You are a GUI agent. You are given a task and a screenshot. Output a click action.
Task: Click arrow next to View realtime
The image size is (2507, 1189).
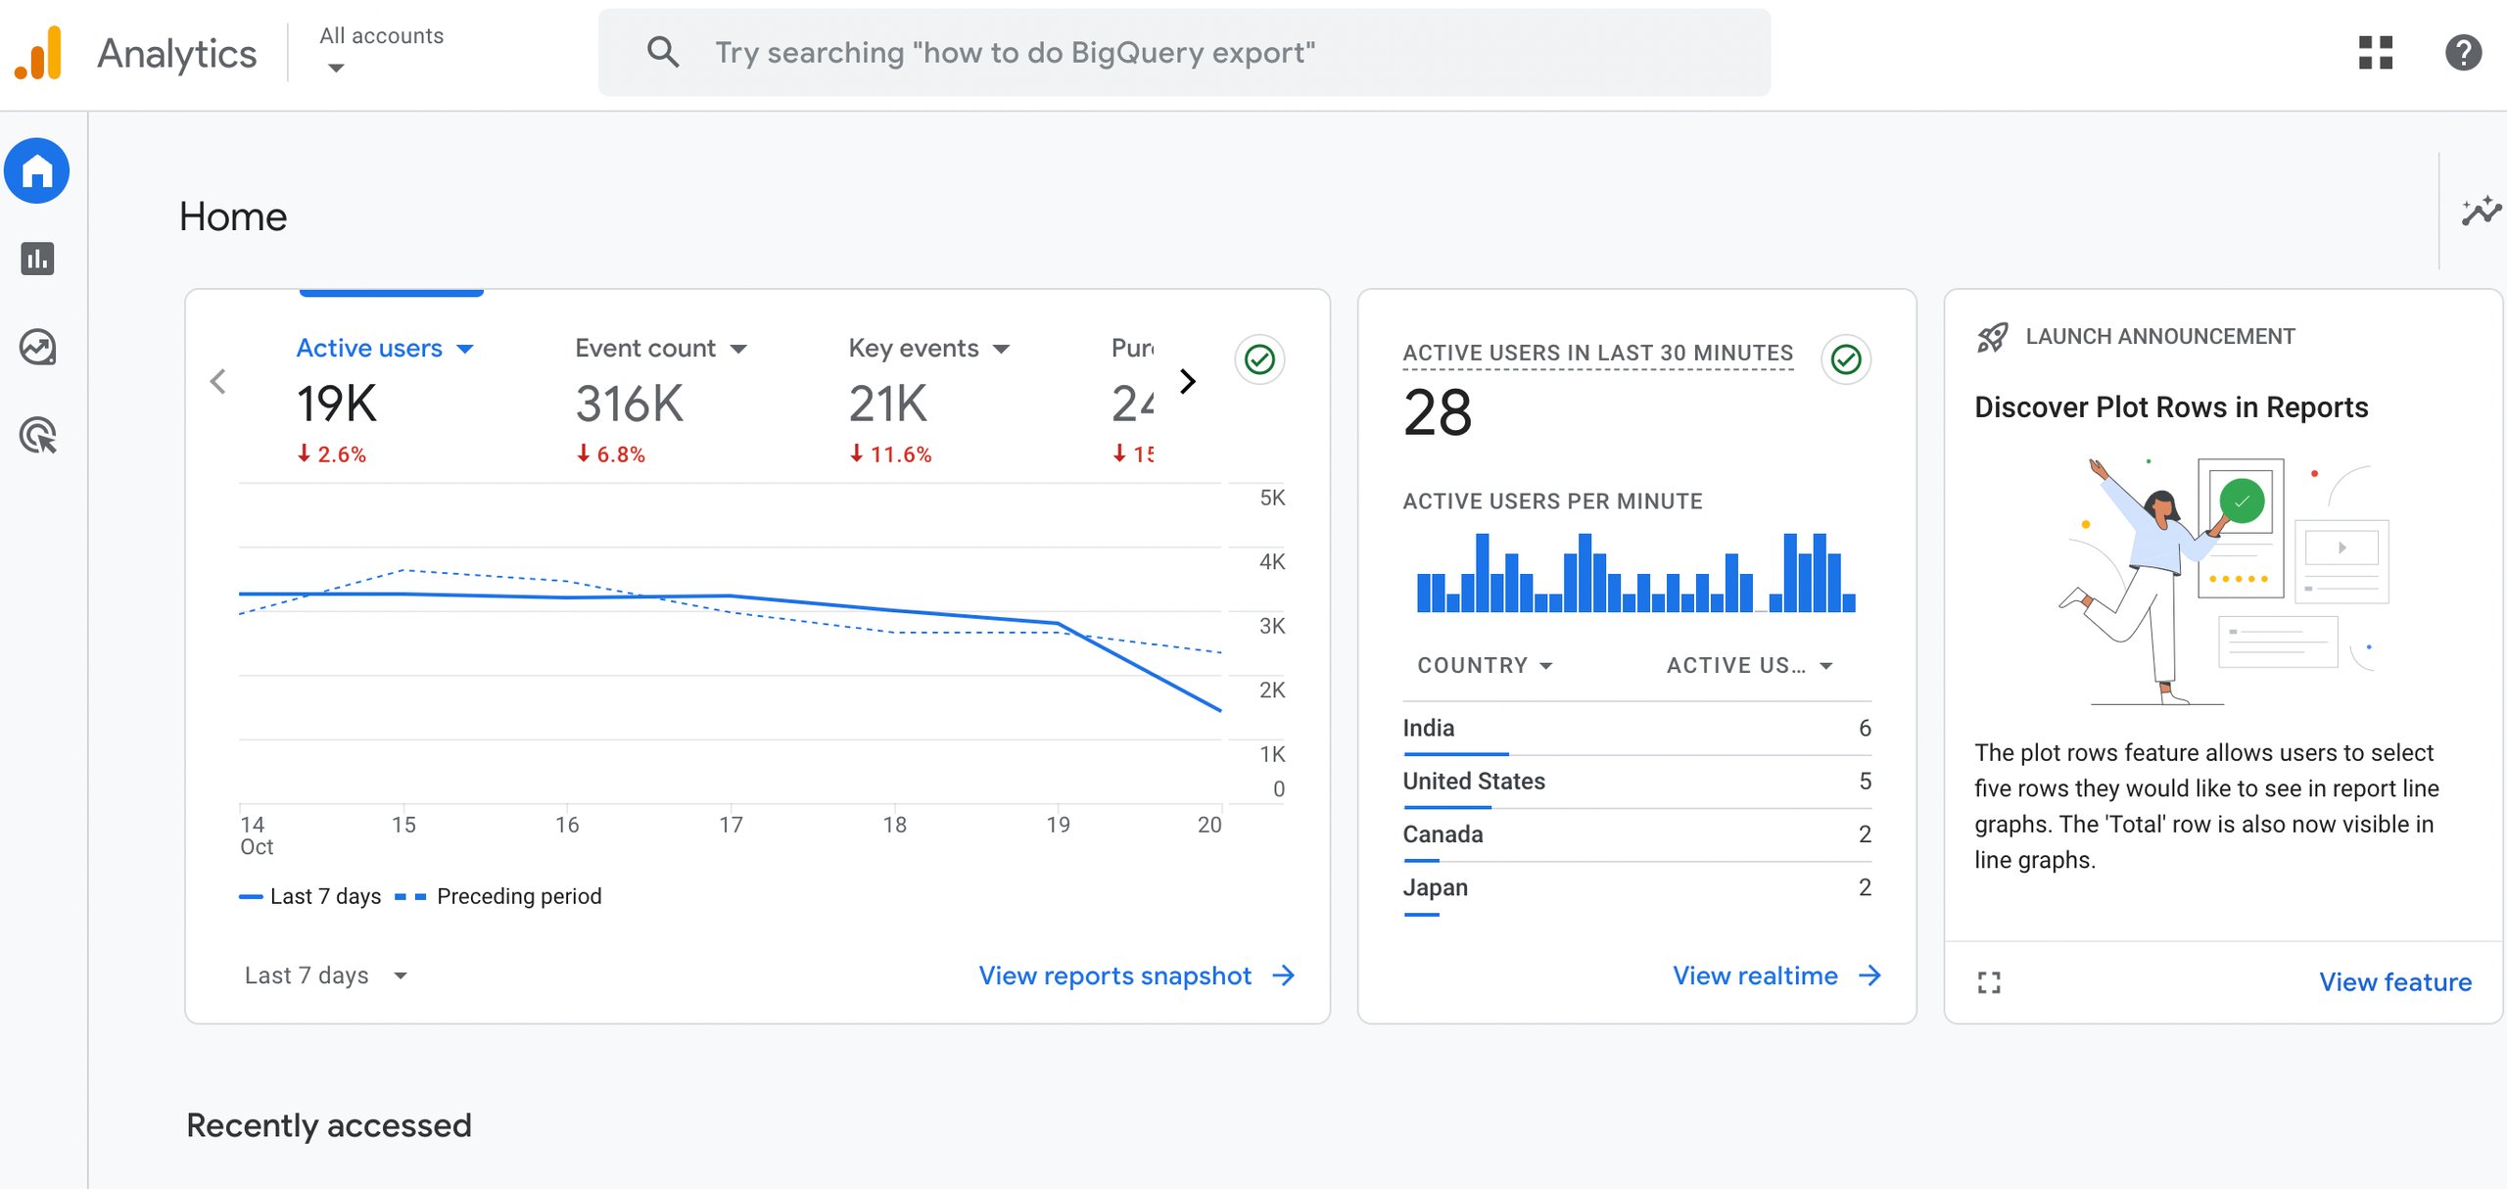pos(1869,975)
